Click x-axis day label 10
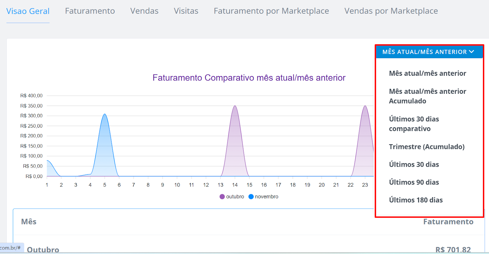The image size is (489, 254). tap(177, 185)
